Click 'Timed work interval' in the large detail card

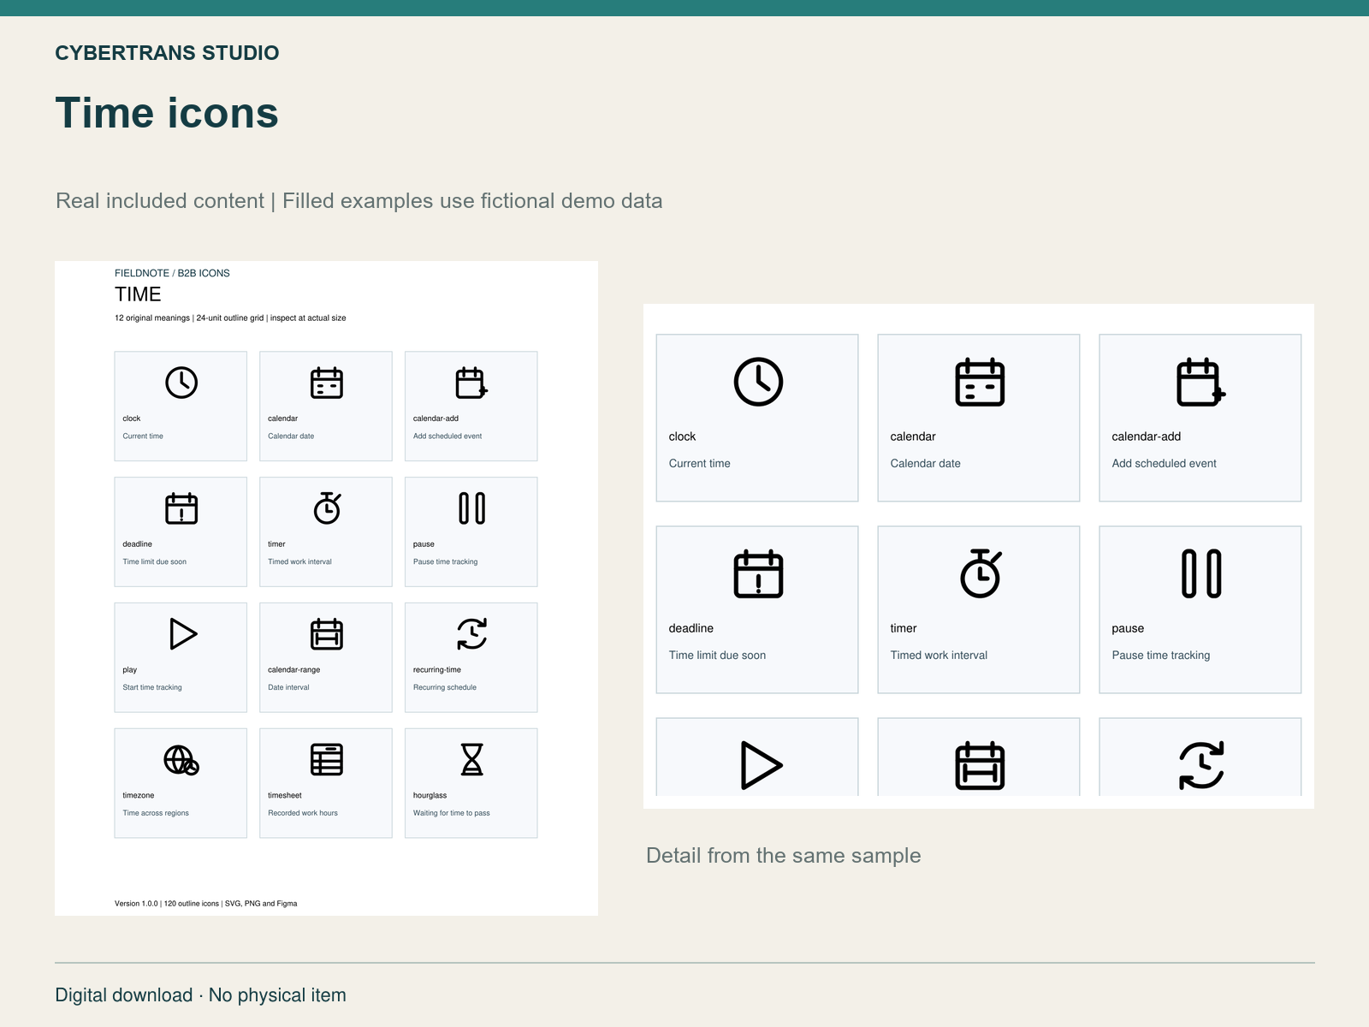click(939, 656)
